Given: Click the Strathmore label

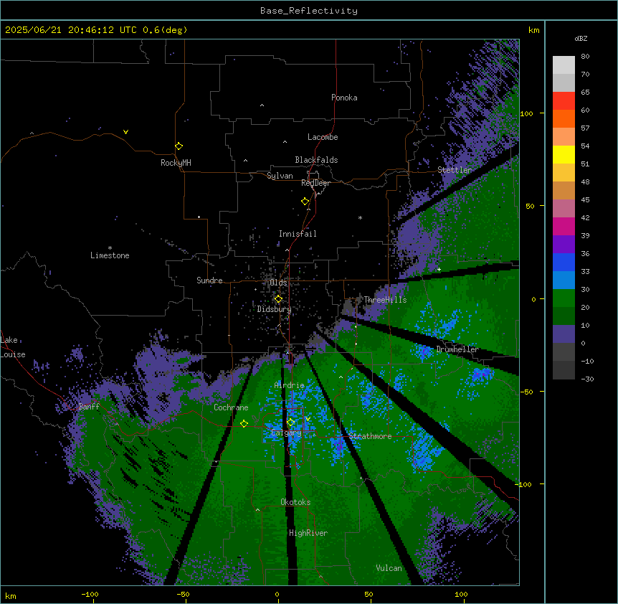Looking at the screenshot, I should (x=370, y=436).
